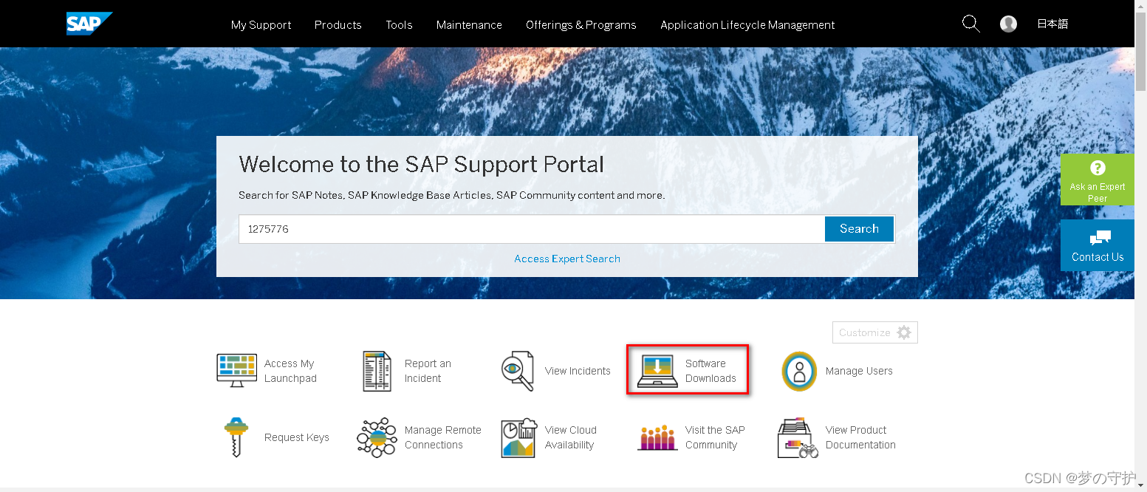
Task: Open the Visit the SAP Community text link
Action: point(715,437)
